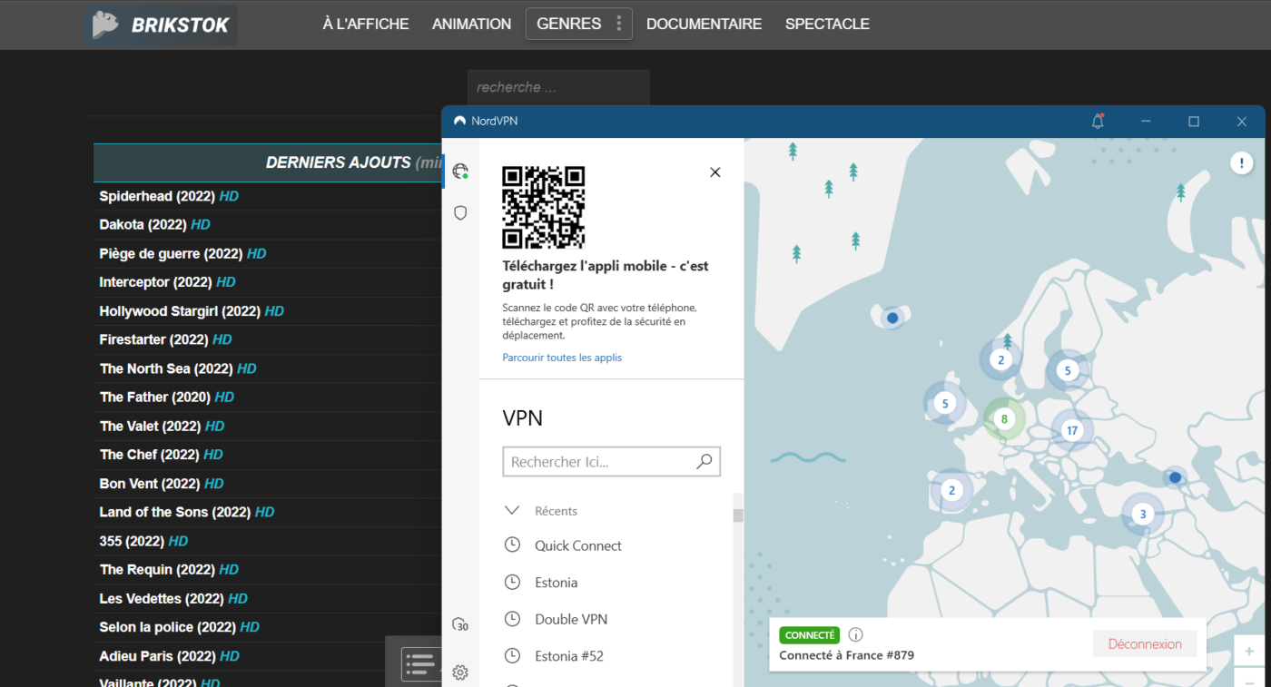Select the map cluster marked 3
Image resolution: width=1271 pixels, height=687 pixels.
tap(1143, 515)
